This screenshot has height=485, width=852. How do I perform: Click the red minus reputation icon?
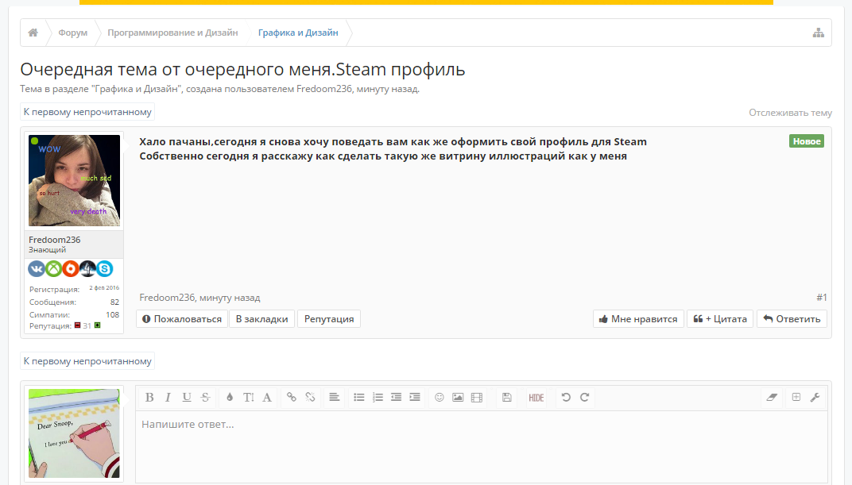pos(77,325)
